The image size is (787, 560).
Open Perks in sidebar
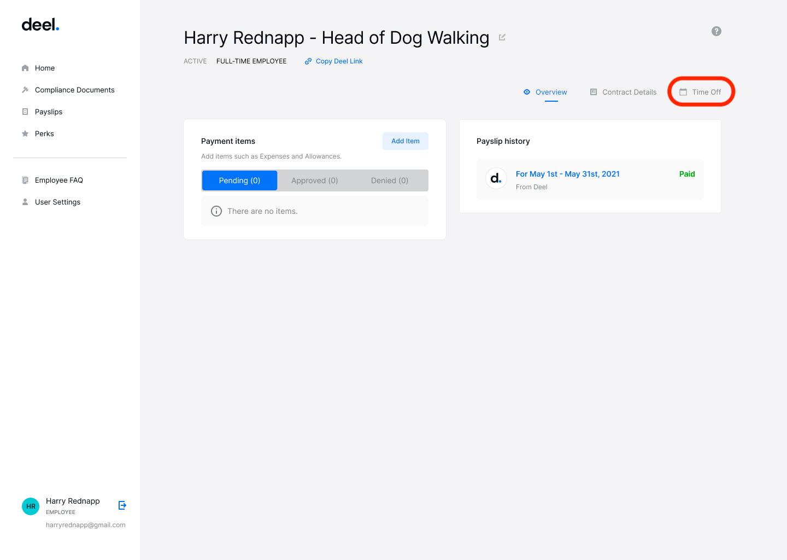click(x=44, y=134)
